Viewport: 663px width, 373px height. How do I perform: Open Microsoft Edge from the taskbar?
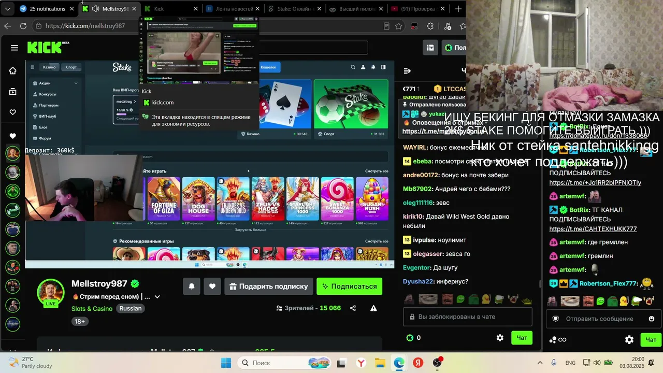coord(399,363)
